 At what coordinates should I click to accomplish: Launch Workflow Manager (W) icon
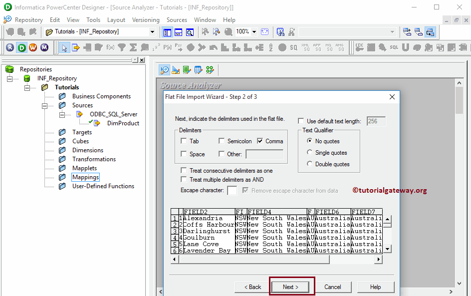click(33, 47)
